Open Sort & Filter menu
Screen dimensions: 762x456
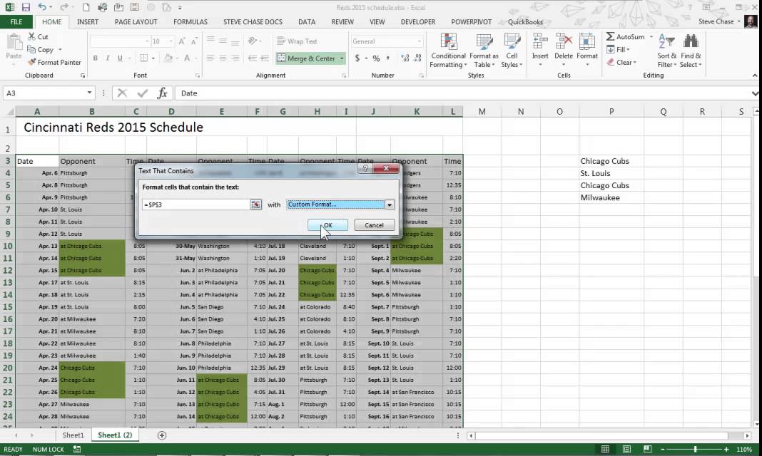(666, 51)
